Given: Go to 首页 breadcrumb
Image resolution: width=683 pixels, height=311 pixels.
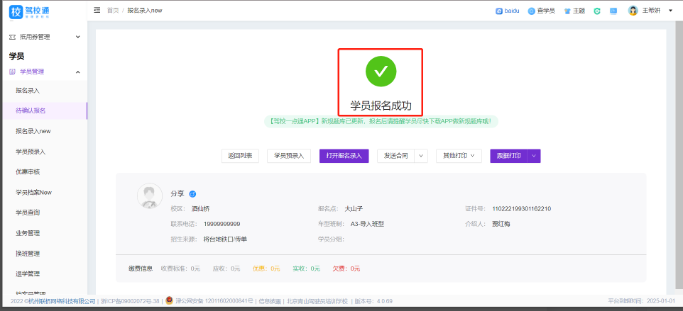Looking at the screenshot, I should pos(113,10).
